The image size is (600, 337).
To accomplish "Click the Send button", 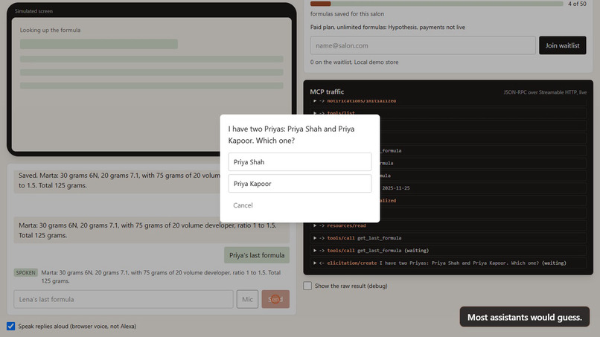I will click(275, 299).
